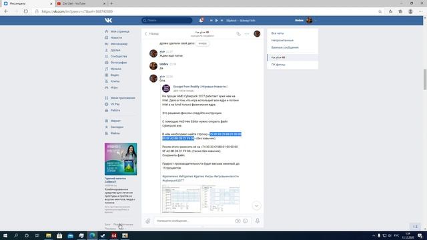427x240 pixels.
Task: Open the ПК фитиш chat
Action: click(x=292, y=65)
